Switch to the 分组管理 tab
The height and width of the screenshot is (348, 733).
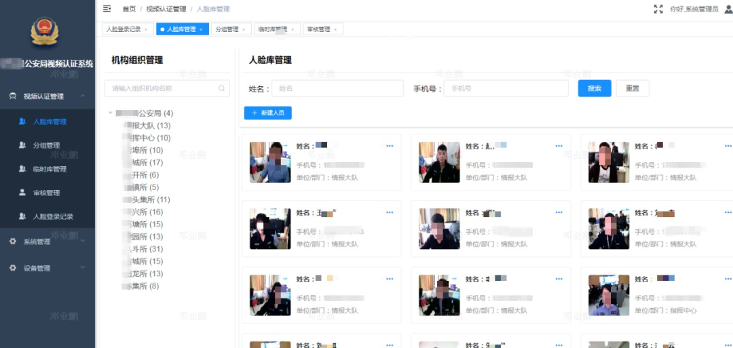[x=227, y=29]
